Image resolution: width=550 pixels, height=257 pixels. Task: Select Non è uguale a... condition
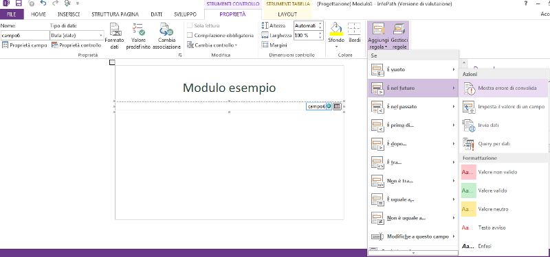pos(413,218)
